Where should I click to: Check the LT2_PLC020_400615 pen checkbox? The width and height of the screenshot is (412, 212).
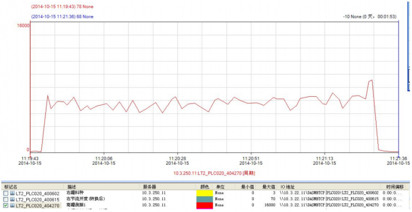[5, 199]
